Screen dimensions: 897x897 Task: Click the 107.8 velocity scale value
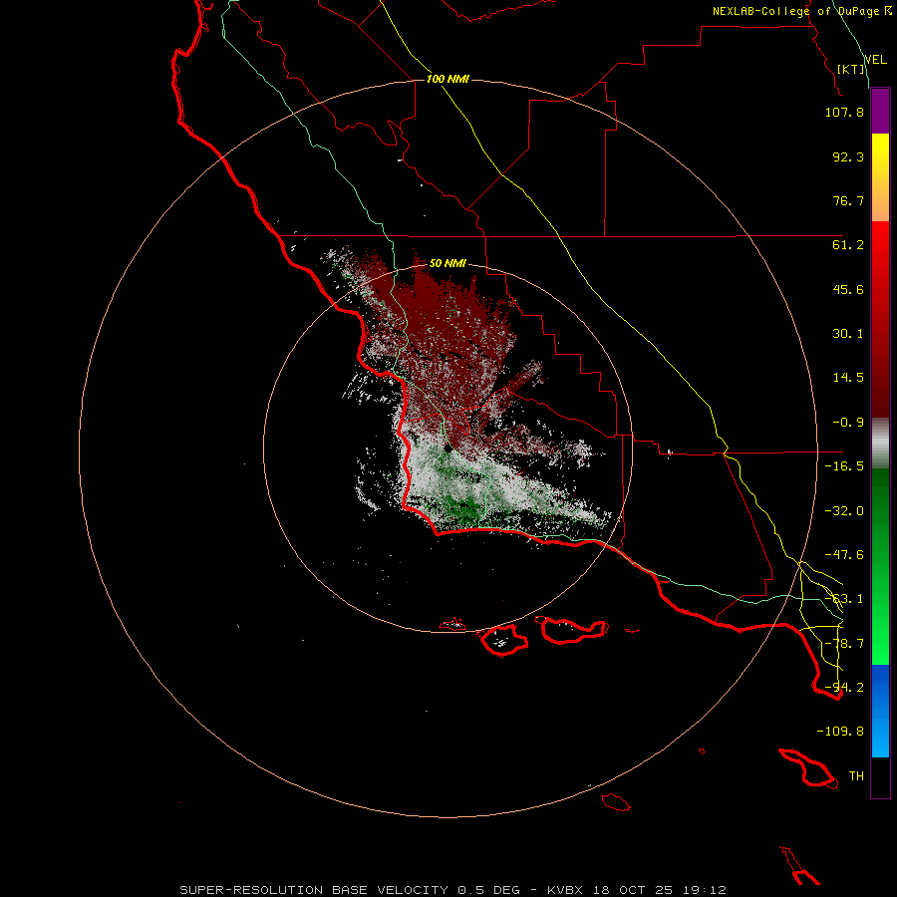point(844,112)
